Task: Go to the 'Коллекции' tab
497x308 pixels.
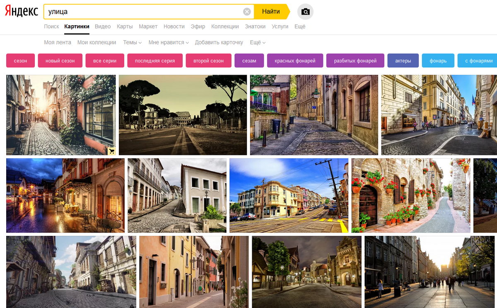Action: [225, 27]
